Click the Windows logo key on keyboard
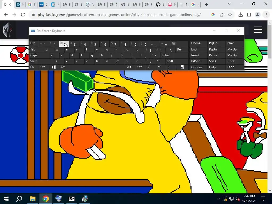The height and width of the screenshot is (204, 272). [54, 67]
